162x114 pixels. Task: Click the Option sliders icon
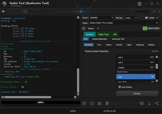146,18
